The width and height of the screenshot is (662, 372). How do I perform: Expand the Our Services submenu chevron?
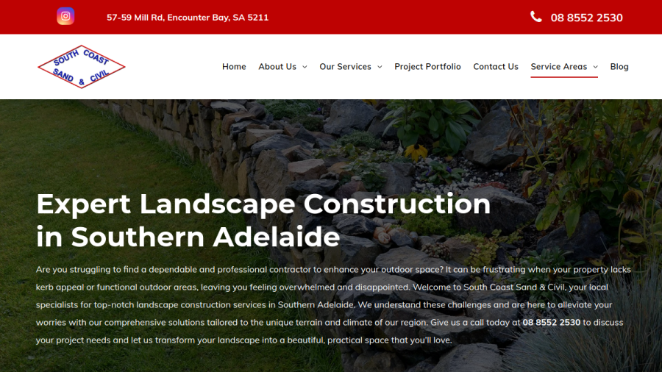tap(380, 67)
